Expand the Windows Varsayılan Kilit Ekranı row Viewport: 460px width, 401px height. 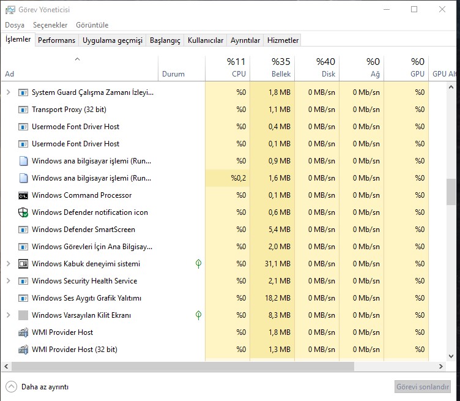8,315
